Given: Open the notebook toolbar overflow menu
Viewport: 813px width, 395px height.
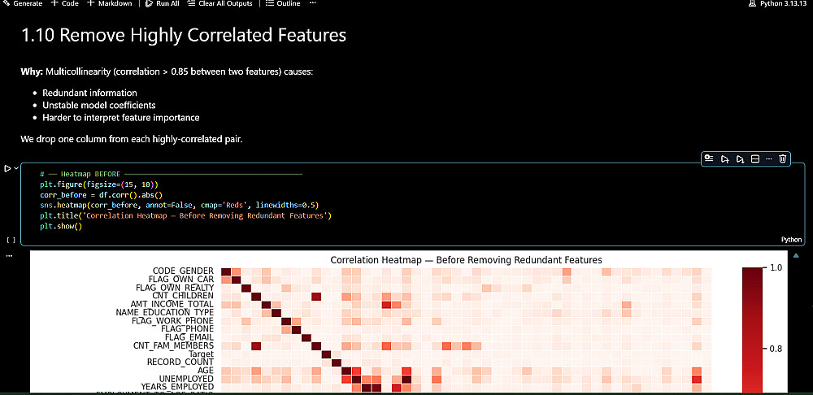Looking at the screenshot, I should (x=313, y=4).
